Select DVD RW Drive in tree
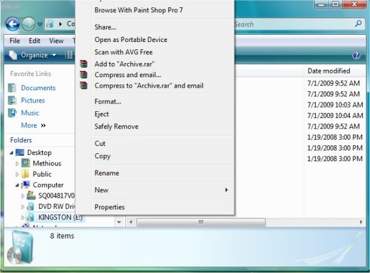 (x=56, y=206)
